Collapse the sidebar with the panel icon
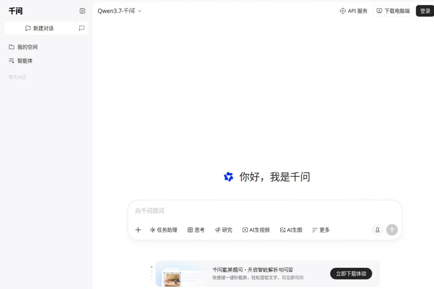This screenshot has height=289, width=434. tap(82, 11)
